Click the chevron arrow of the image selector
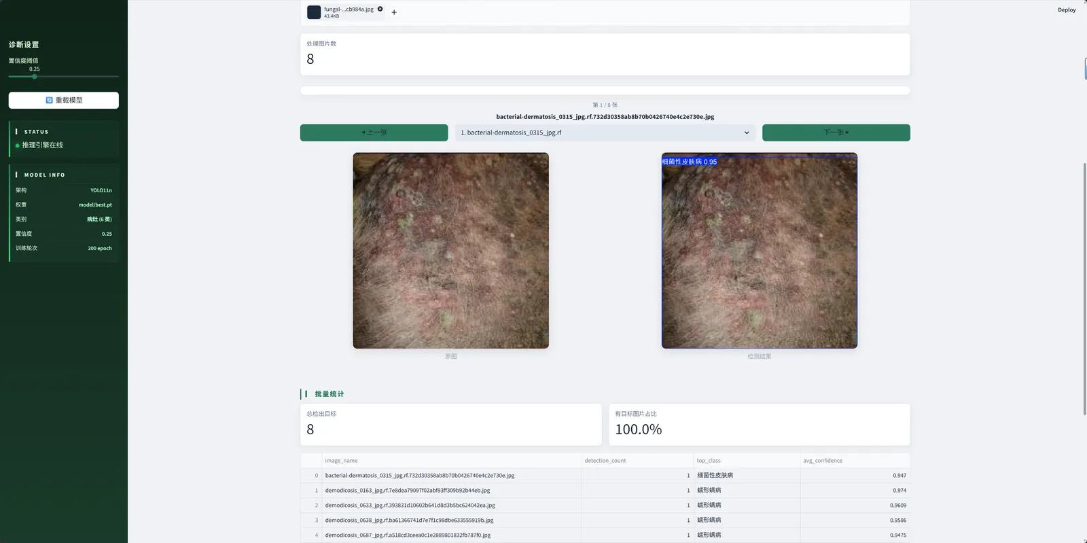The height and width of the screenshot is (543, 1087). [747, 133]
